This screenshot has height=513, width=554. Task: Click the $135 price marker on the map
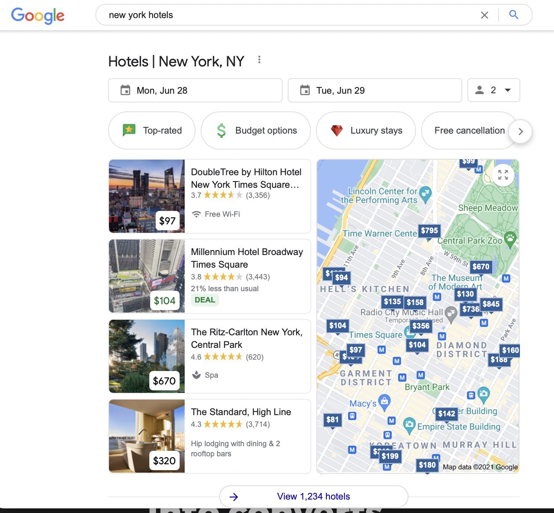tap(392, 301)
